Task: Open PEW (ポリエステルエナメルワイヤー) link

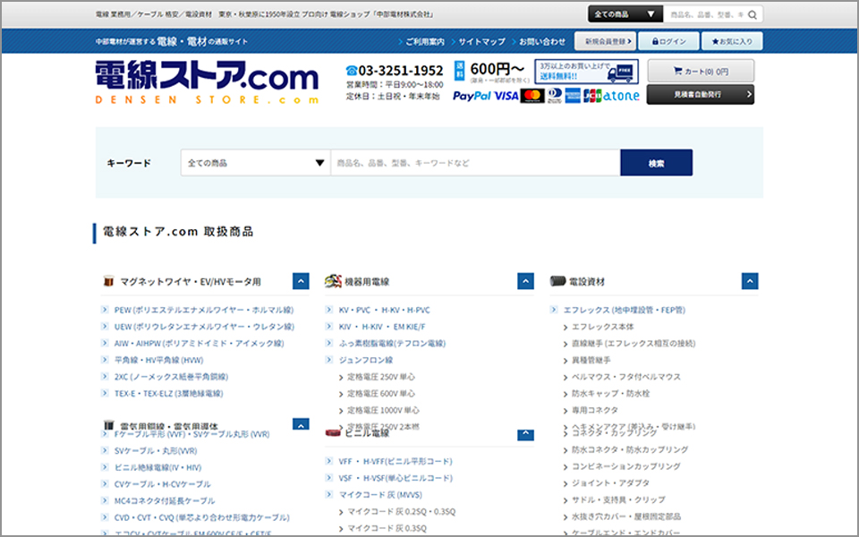Action: click(204, 311)
